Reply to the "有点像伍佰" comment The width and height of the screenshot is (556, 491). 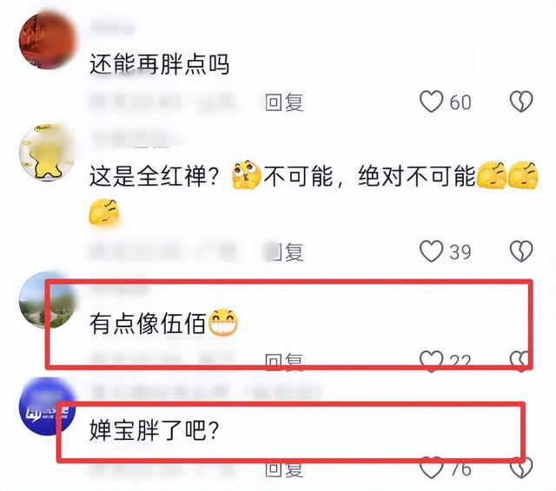(x=284, y=362)
